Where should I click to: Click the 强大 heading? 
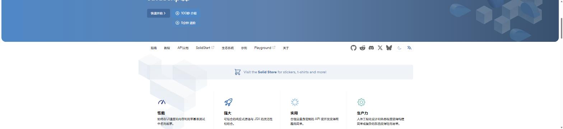228,113
